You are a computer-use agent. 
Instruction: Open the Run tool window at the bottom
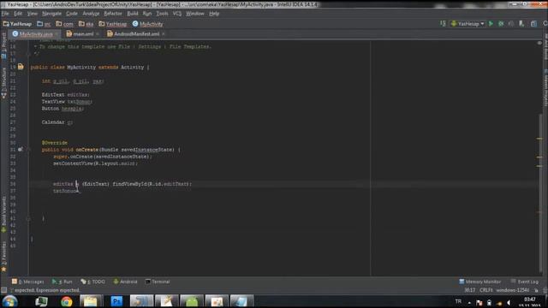pos(62,281)
